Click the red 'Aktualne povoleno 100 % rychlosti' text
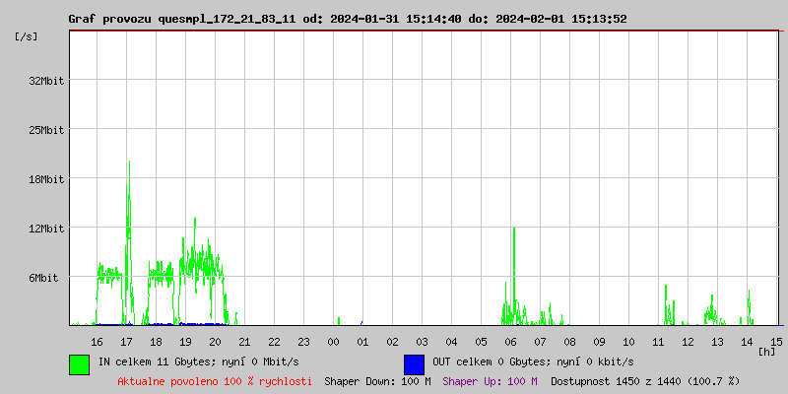 coord(215,381)
